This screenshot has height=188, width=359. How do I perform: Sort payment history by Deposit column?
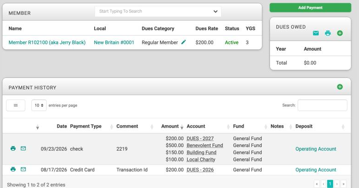304,126
